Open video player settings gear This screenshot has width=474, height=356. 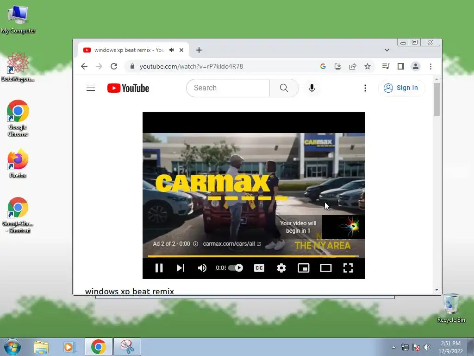[x=281, y=268]
